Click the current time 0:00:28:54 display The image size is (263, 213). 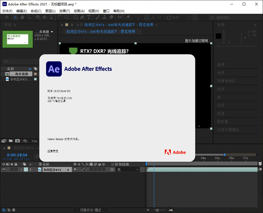point(17,155)
